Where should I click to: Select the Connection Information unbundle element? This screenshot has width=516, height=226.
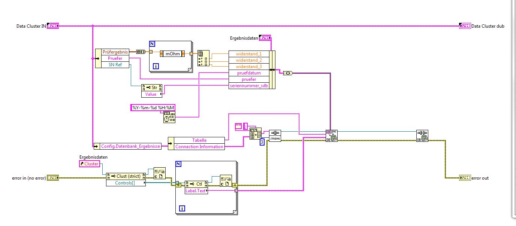199,146
